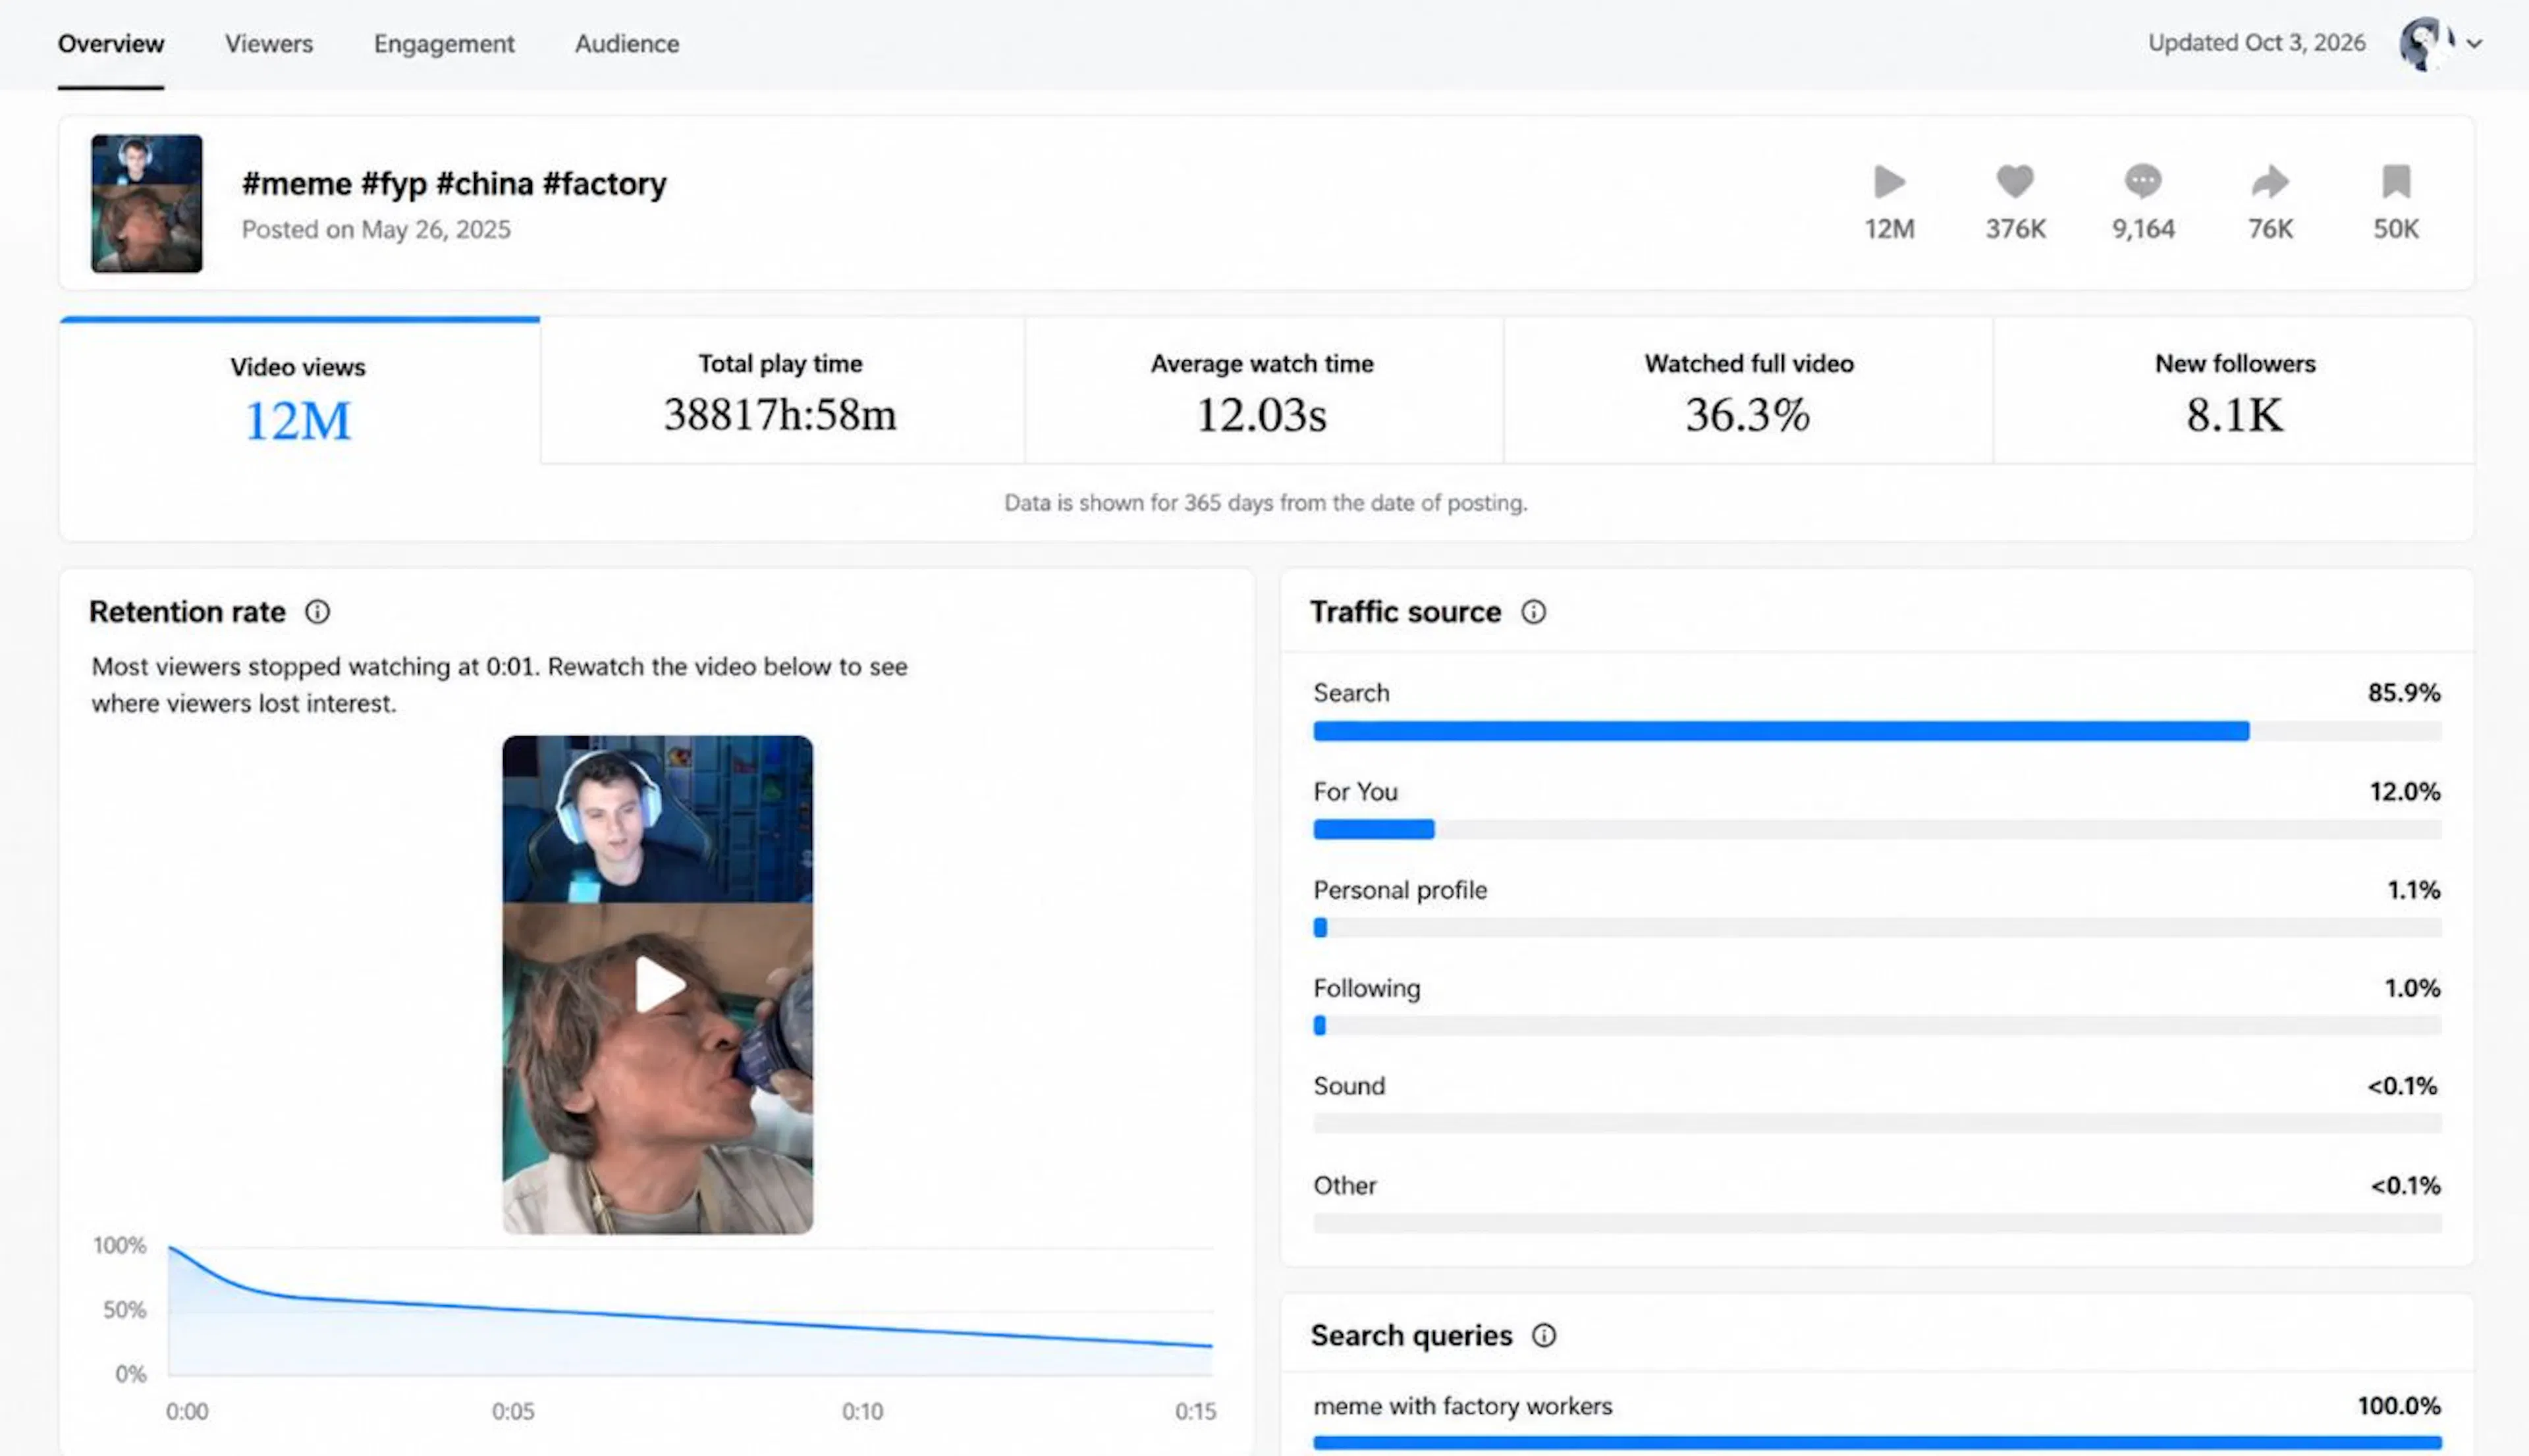Open info tooltip next to Search queries

(1544, 1336)
